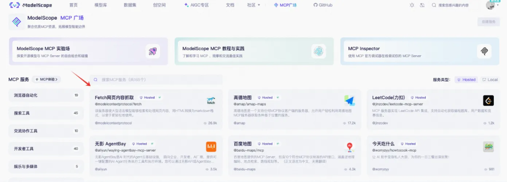Open the 无影 AgentBay card title
The height and width of the screenshot is (182, 507).
110,144
